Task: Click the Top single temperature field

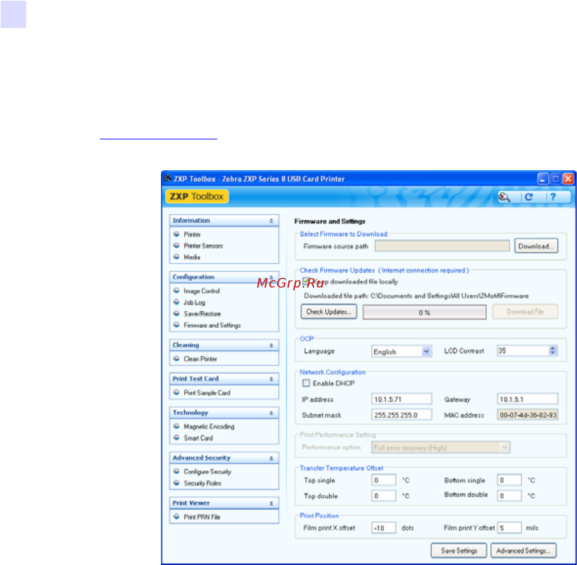Action: (384, 480)
